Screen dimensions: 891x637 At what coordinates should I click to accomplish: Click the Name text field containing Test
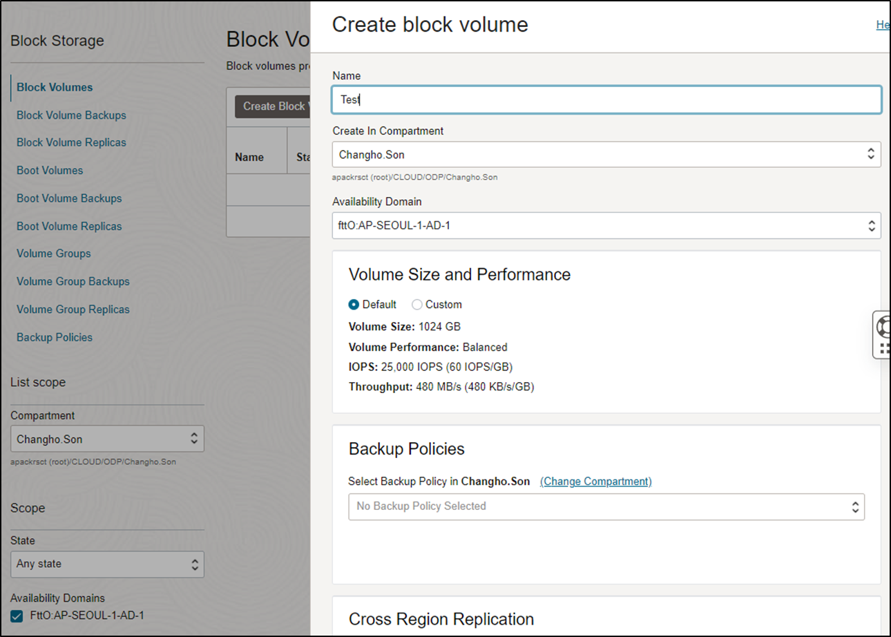606,99
